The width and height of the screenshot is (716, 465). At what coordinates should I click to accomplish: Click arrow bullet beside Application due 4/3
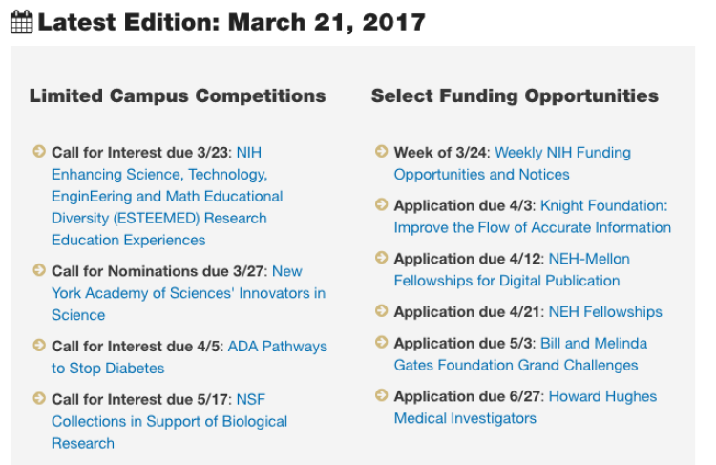click(x=381, y=204)
